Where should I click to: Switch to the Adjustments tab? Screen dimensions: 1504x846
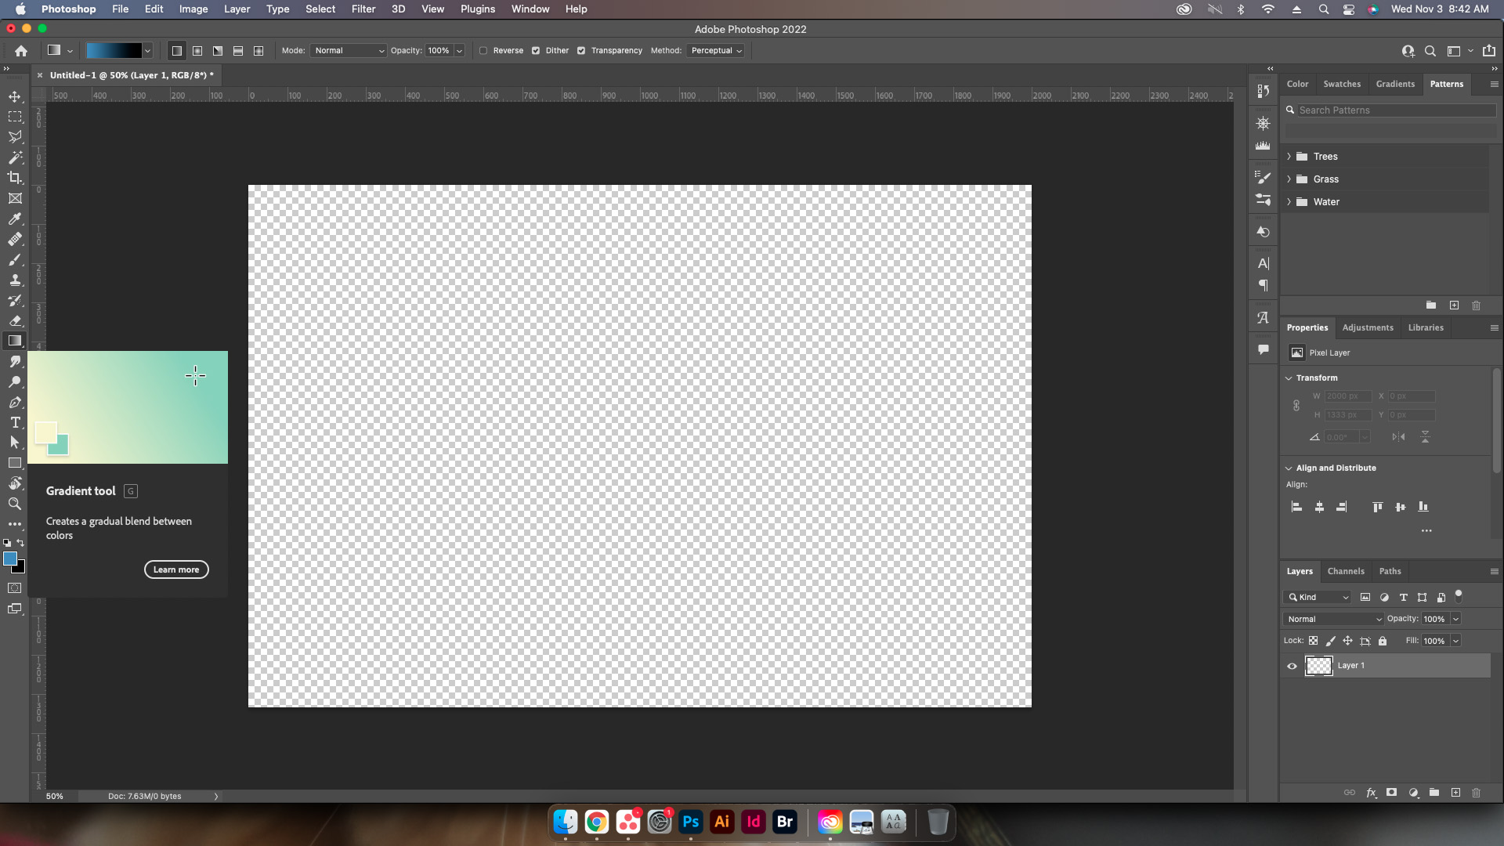coord(1368,327)
